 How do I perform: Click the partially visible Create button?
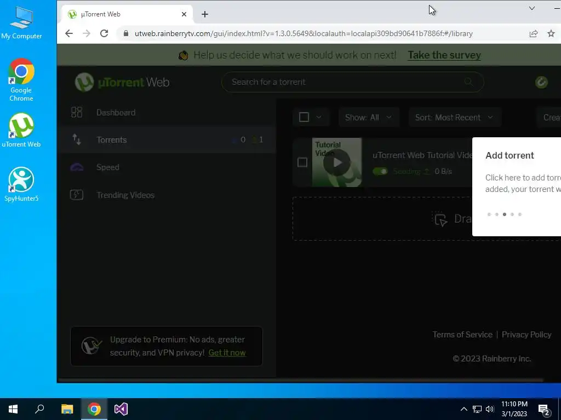tap(549, 118)
